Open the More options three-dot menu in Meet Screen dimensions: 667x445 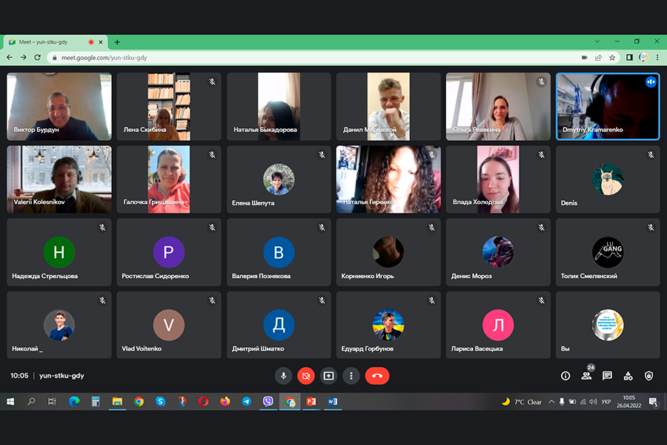click(x=351, y=375)
